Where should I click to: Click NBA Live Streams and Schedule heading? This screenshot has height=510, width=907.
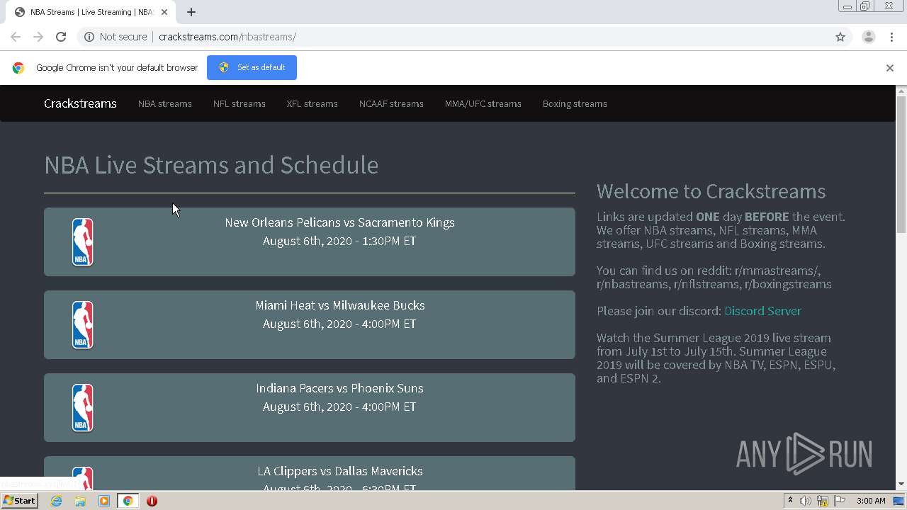point(211,165)
